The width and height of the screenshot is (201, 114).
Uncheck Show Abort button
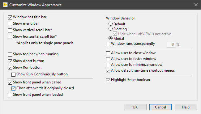[10, 61]
